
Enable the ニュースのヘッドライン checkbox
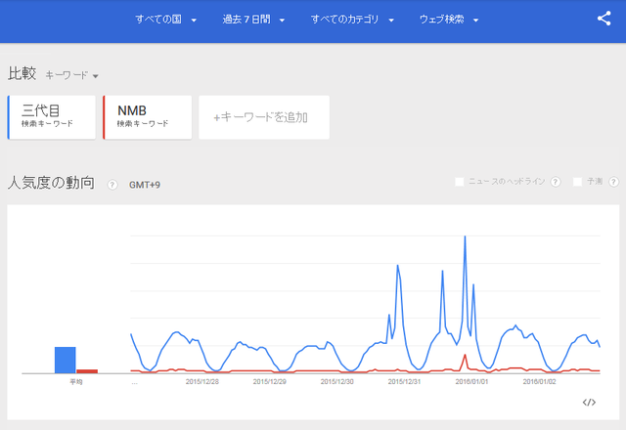tap(460, 182)
